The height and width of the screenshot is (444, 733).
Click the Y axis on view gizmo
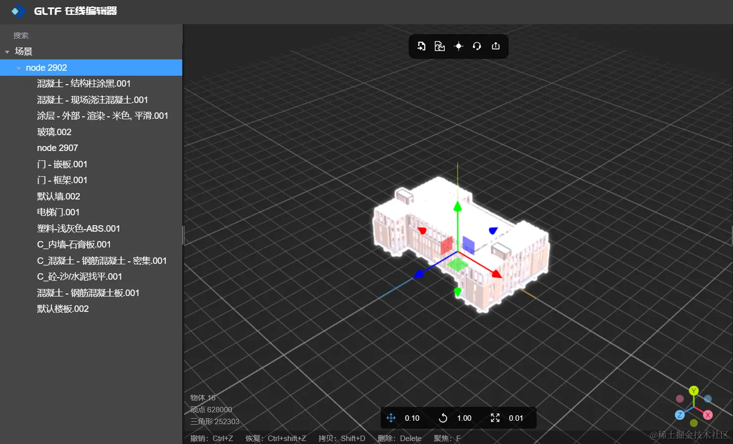pos(694,391)
